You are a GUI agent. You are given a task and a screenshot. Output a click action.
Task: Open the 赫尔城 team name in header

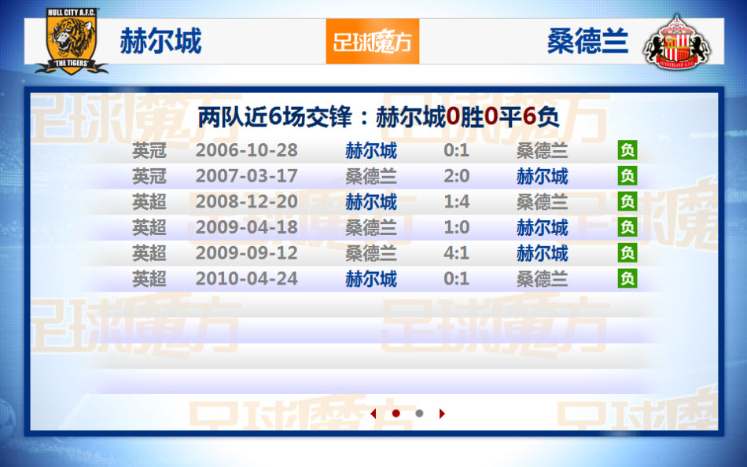coord(160,42)
